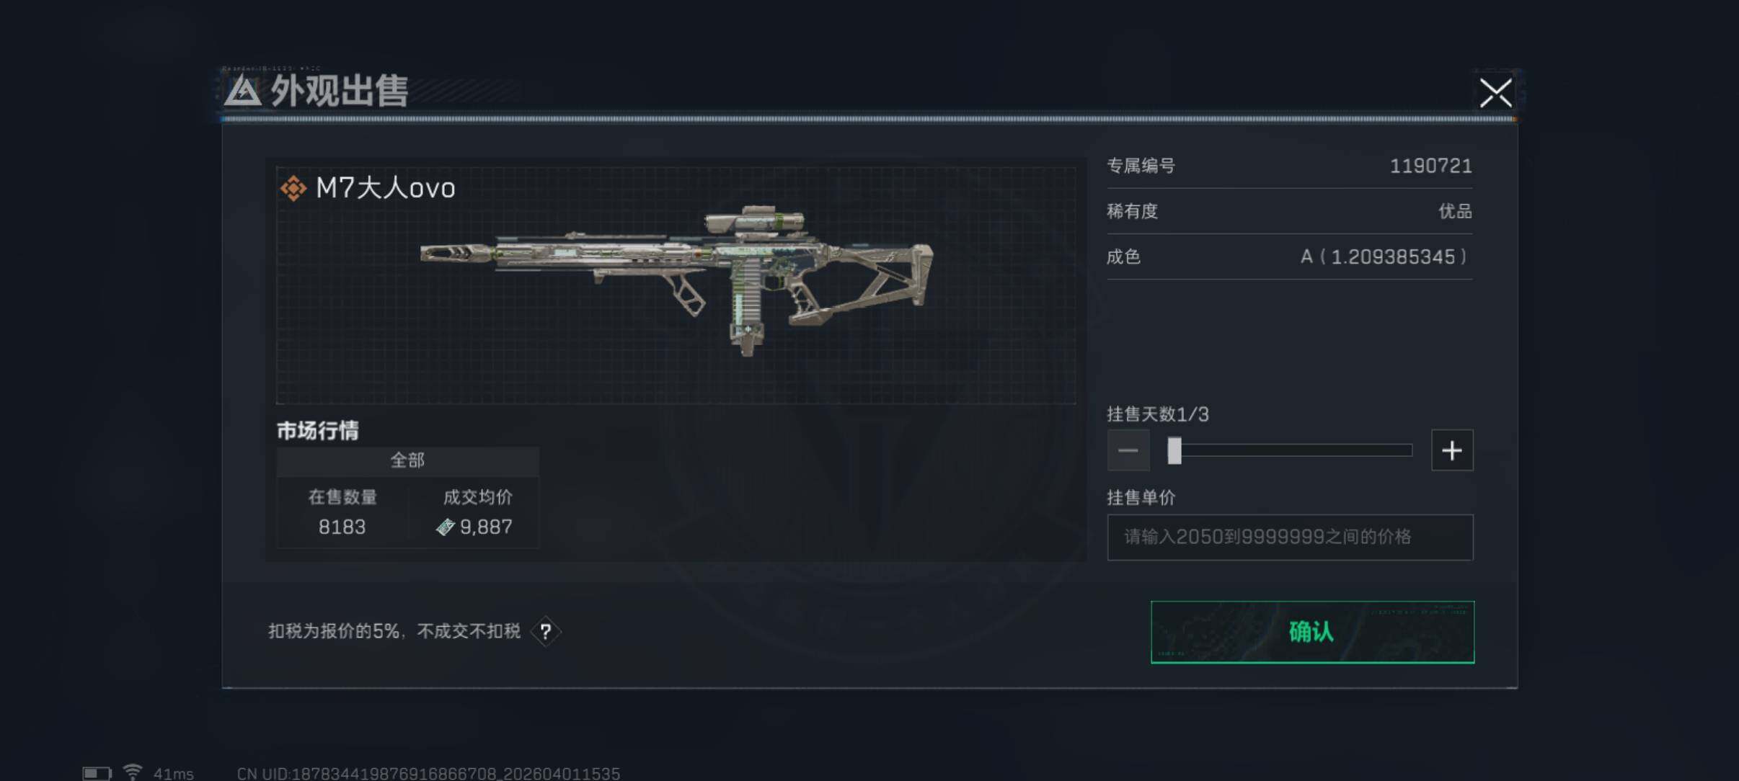Image resolution: width=1739 pixels, height=781 pixels.
Task: Click the listing price input field
Action: pyautogui.click(x=1290, y=537)
